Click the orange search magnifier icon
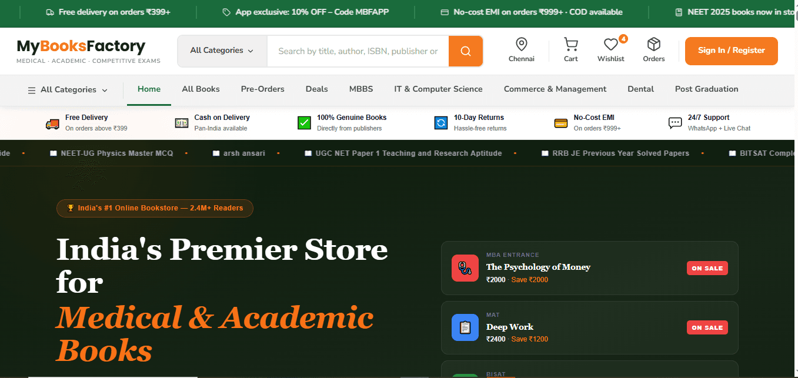Screen dimensions: 798x378 click(x=465, y=51)
